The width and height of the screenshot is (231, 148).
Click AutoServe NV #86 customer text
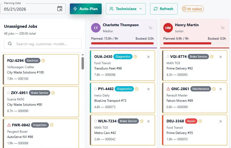tap(20, 137)
